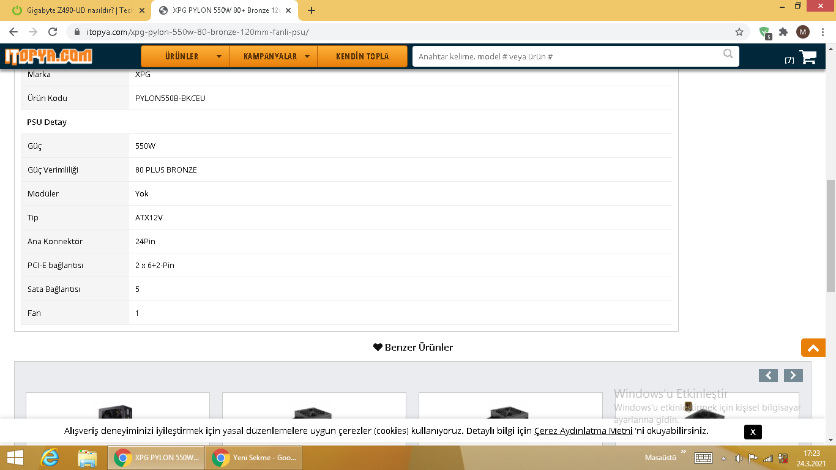Open the network signal status
The width and height of the screenshot is (836, 470).
(x=767, y=458)
